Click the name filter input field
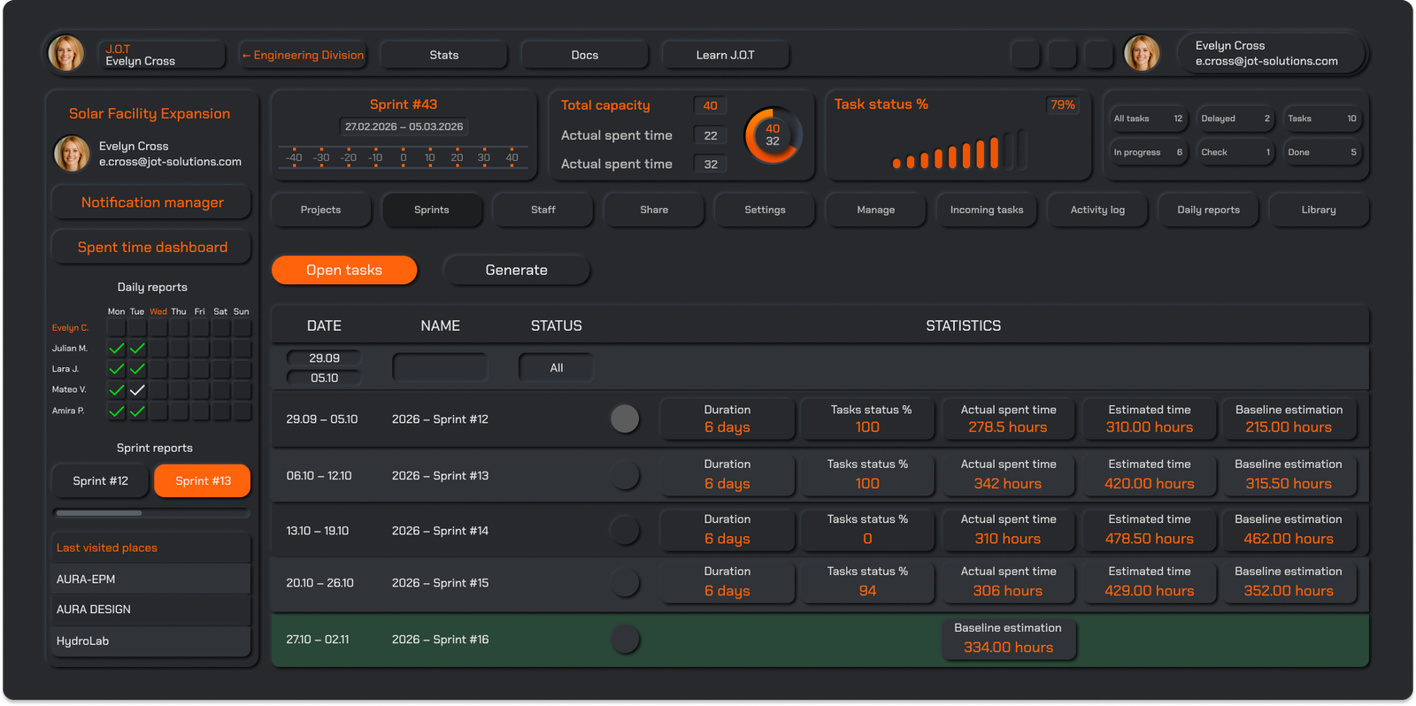 click(440, 368)
